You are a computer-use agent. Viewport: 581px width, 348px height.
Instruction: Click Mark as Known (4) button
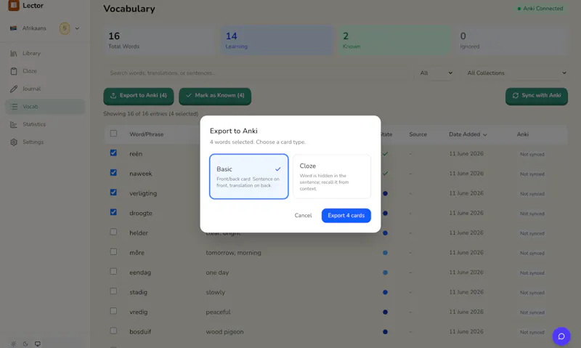(215, 96)
